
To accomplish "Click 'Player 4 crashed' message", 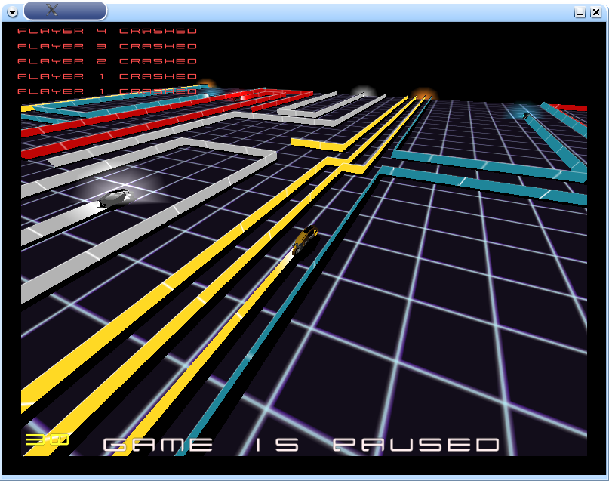I will [x=107, y=31].
